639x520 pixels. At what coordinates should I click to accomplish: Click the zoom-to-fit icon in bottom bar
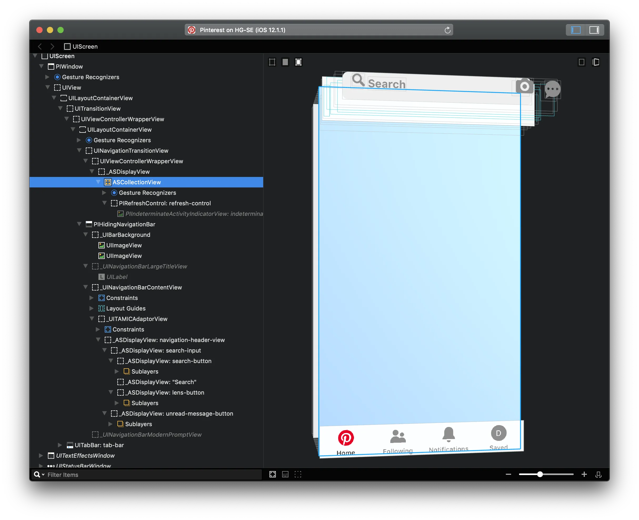pos(273,474)
